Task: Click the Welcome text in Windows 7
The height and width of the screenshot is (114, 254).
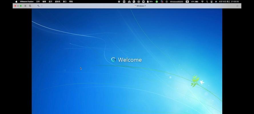Action: click(x=130, y=60)
